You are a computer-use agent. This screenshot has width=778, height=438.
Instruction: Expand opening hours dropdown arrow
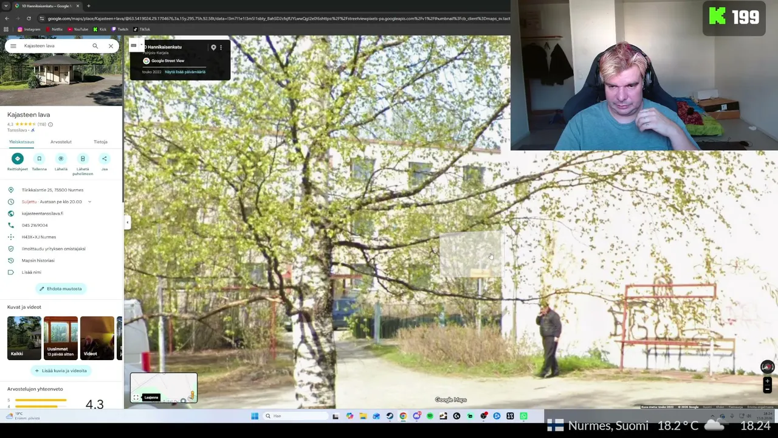click(x=89, y=201)
